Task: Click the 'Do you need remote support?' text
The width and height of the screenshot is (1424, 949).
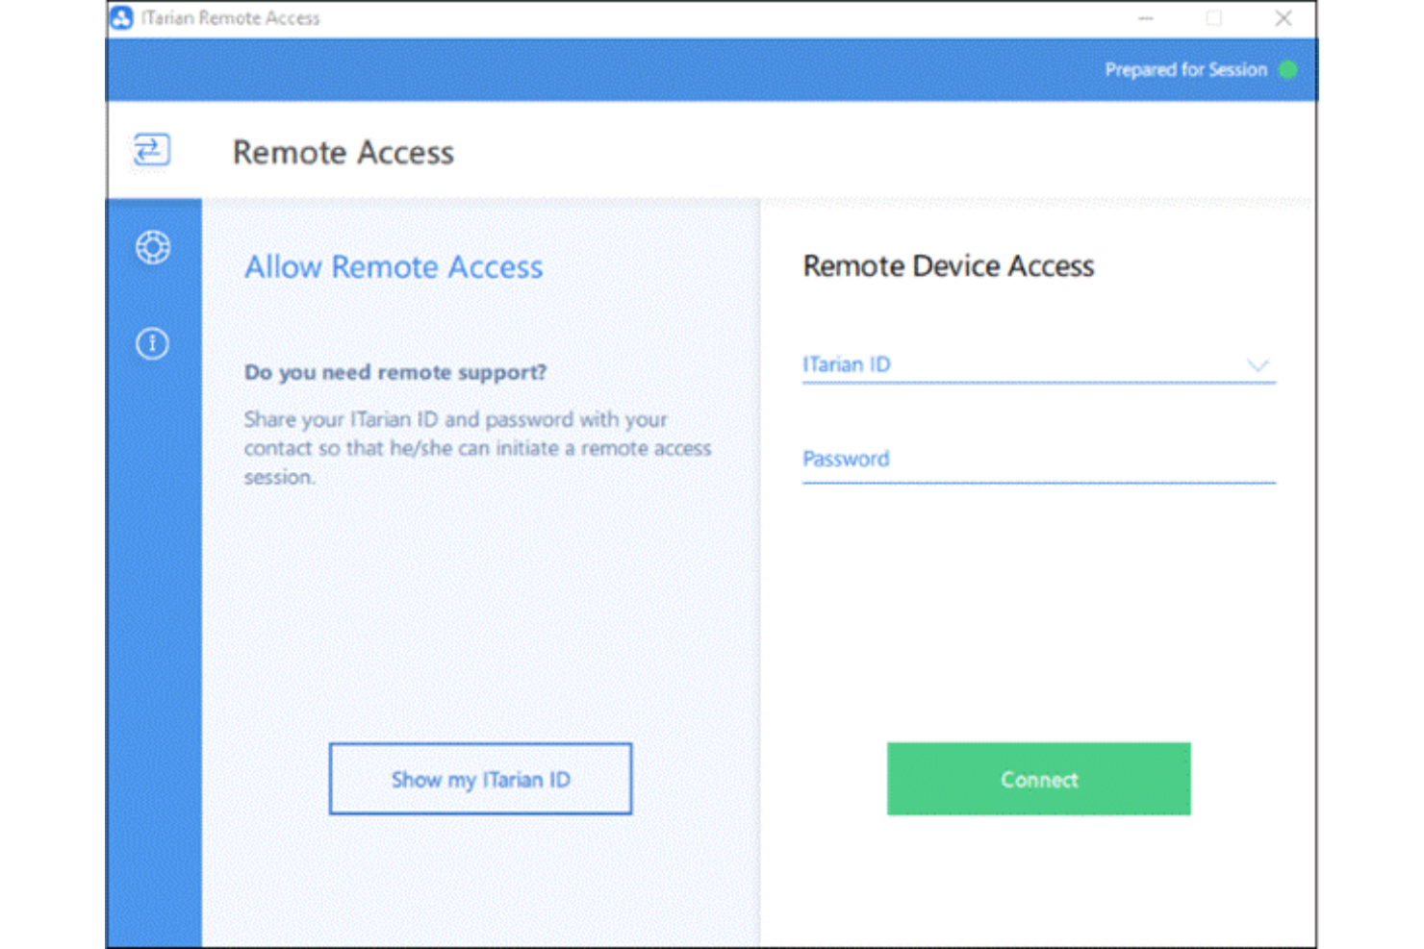Action: click(394, 372)
